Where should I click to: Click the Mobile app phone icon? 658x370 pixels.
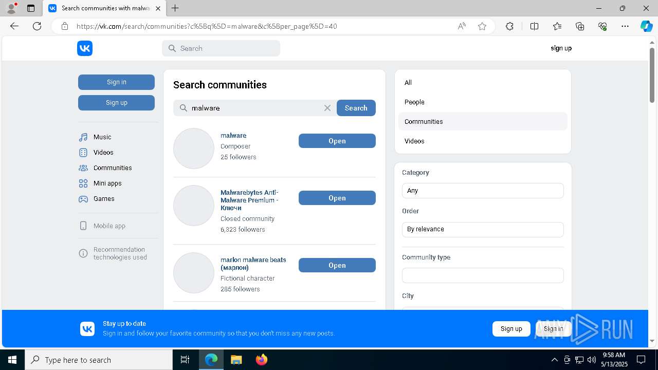[83, 226]
